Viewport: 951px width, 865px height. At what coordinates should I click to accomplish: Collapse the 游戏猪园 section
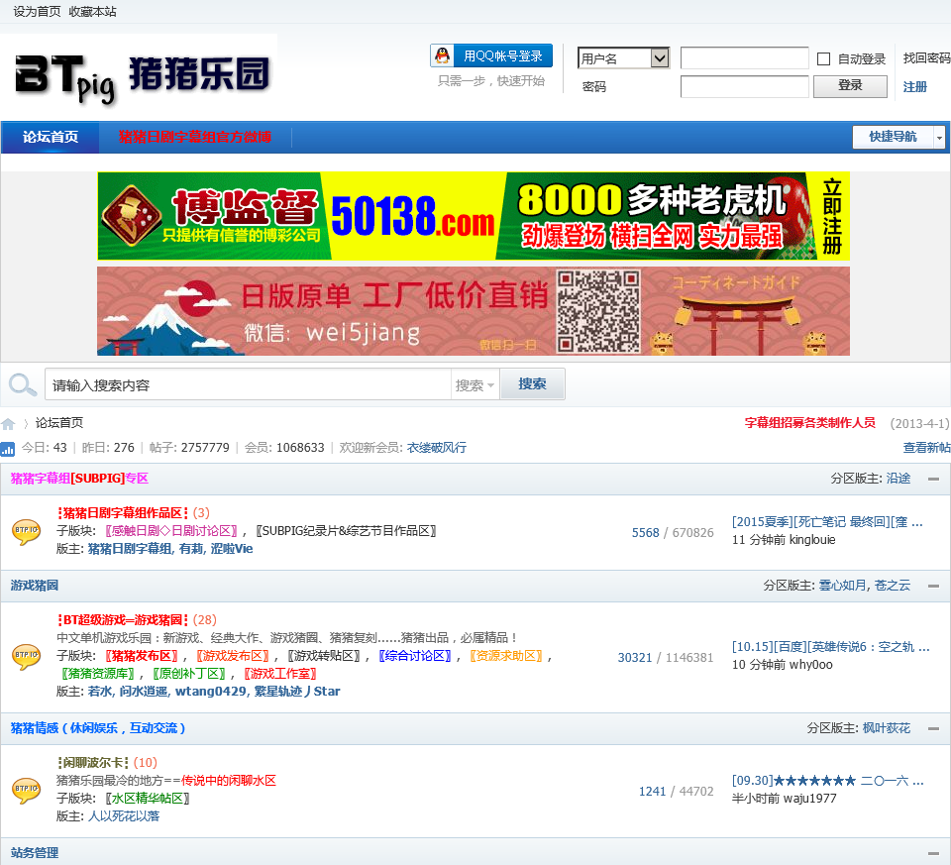tap(933, 586)
